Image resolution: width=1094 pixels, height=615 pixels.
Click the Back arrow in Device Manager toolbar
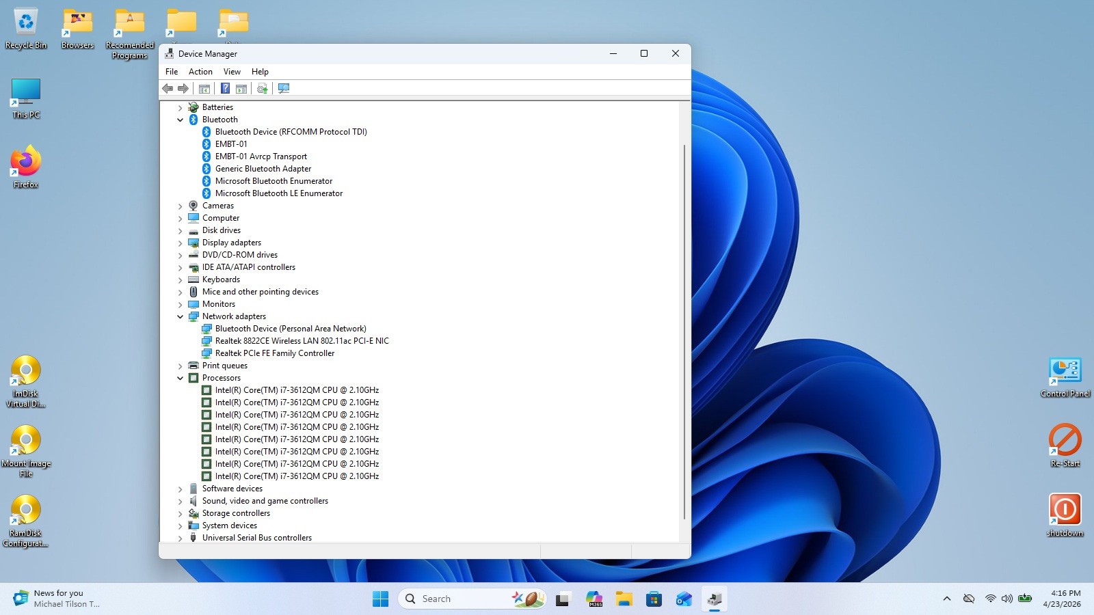(168, 88)
